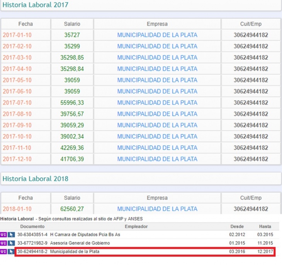Viewport: 282px width, 265px height.
Task: Select the Historia Laboral 2018 heading
Action: point(36,179)
